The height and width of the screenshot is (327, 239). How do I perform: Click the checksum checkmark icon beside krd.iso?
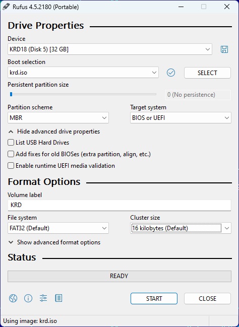[x=171, y=73]
